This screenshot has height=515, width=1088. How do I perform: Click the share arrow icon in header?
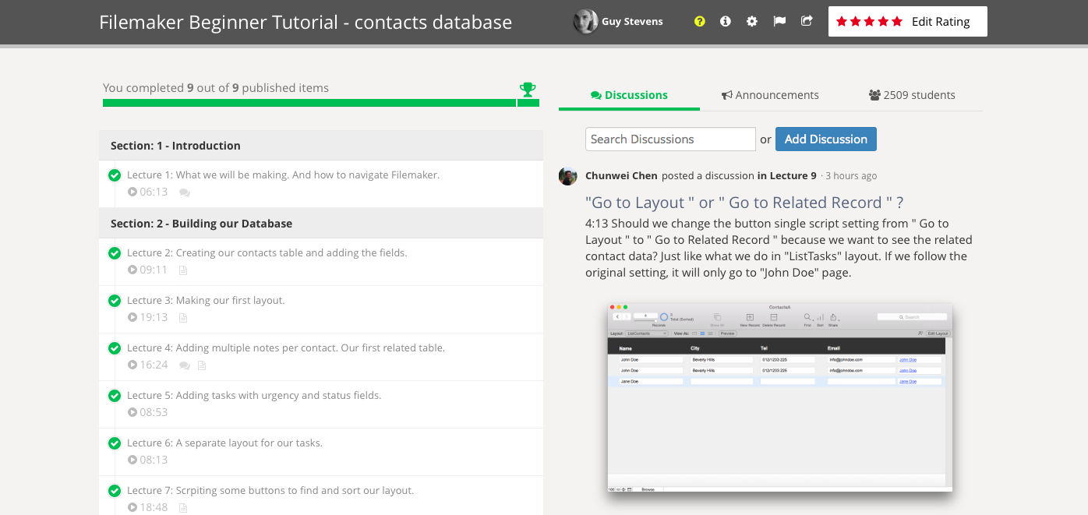click(807, 22)
